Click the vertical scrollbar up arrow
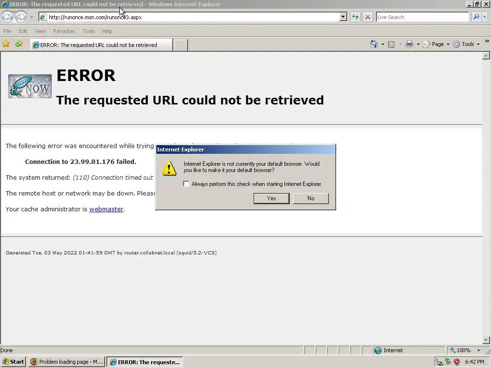This screenshot has height=368, width=491. (486, 56)
